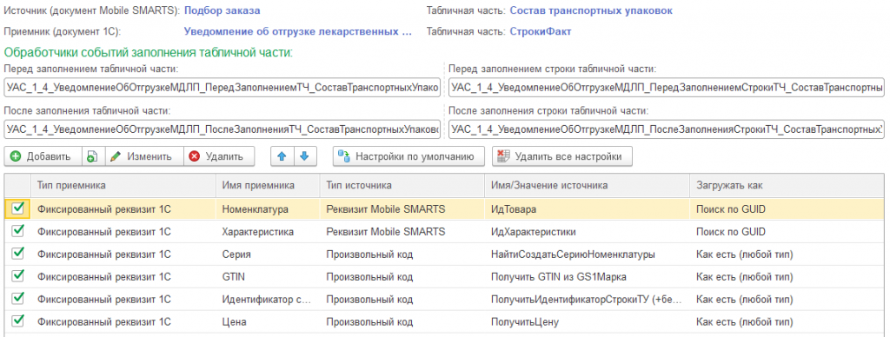Move the row down with the arrow icon
The width and height of the screenshot is (890, 337).
click(x=304, y=156)
